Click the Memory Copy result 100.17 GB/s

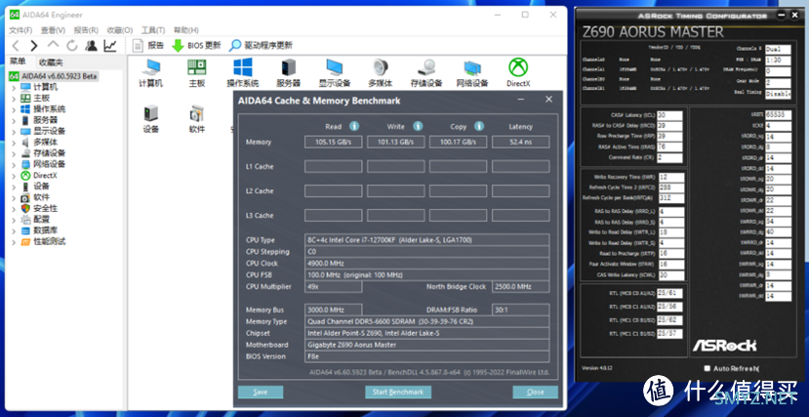[458, 142]
